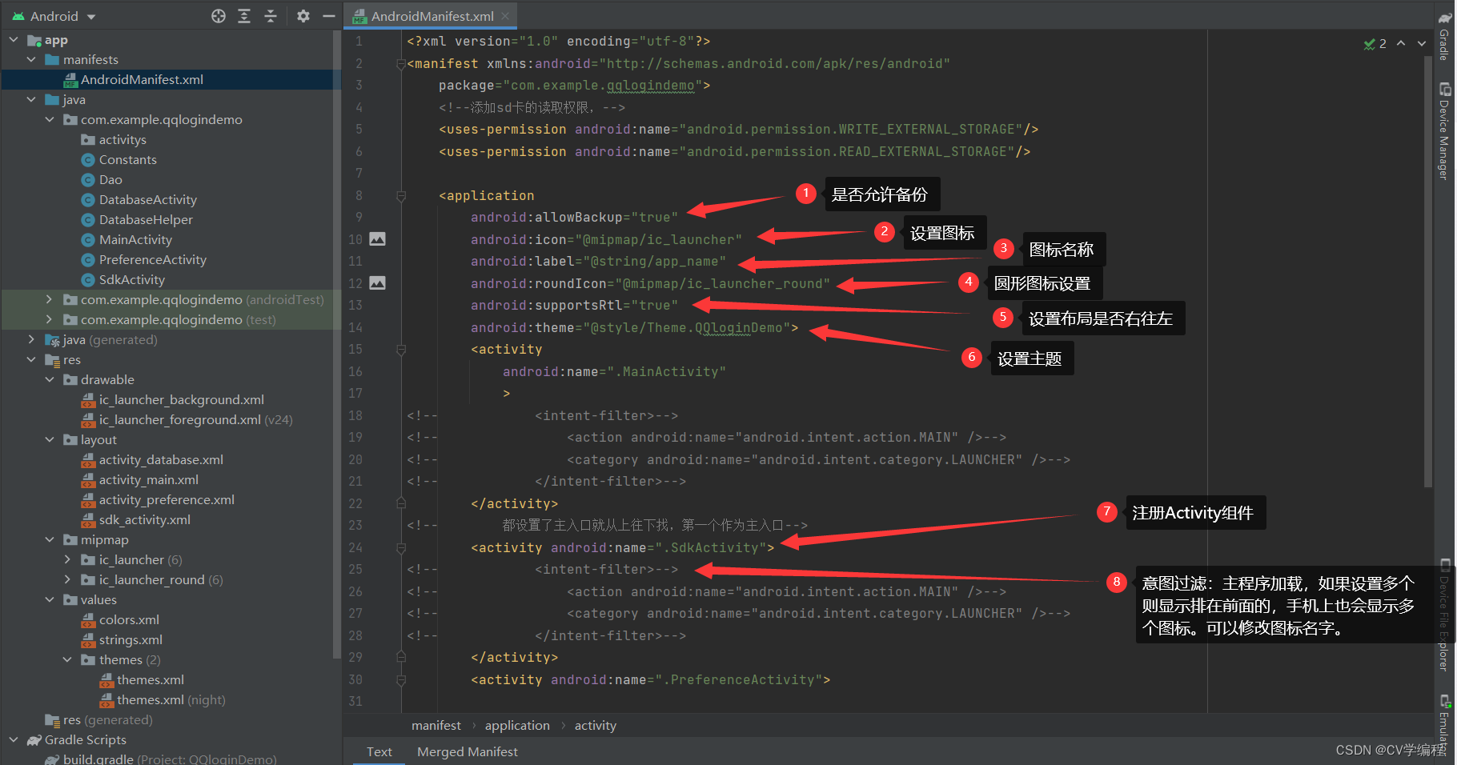Viewport: 1457px width, 765px height.
Task: Open the Gradle tool window
Action: (x=1444, y=37)
